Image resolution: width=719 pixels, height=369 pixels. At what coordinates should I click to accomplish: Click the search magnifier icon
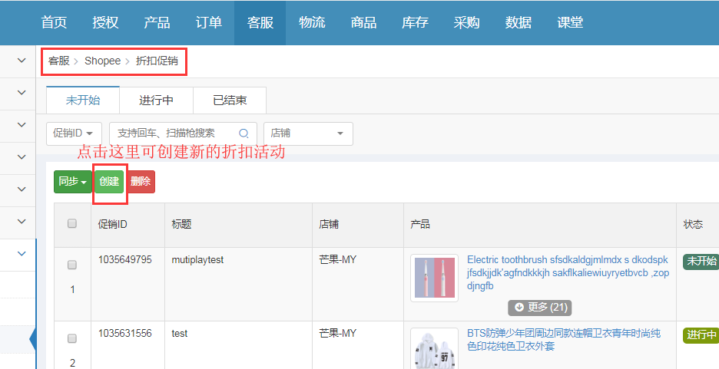click(244, 133)
